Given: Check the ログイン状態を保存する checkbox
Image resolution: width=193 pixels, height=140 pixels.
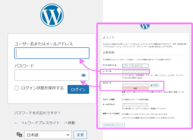Looking at the screenshot, I should (17, 88).
